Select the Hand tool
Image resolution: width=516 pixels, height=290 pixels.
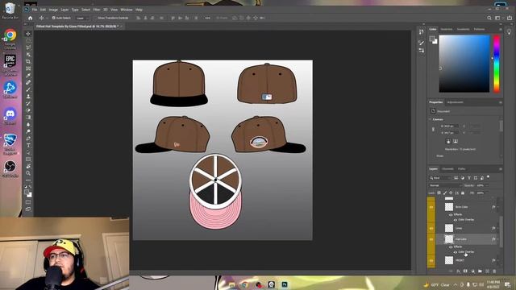pos(28,167)
